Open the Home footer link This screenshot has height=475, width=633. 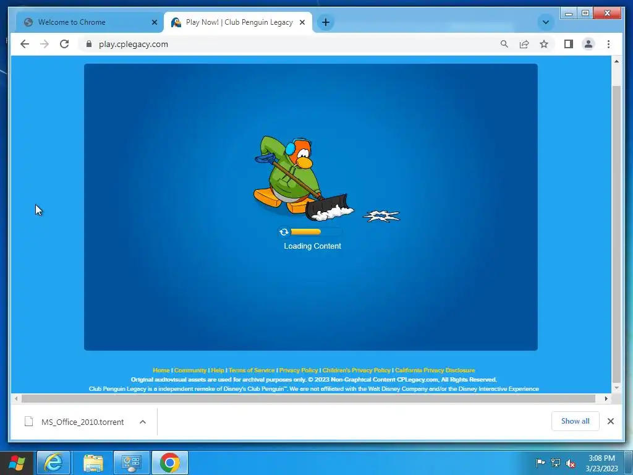161,370
